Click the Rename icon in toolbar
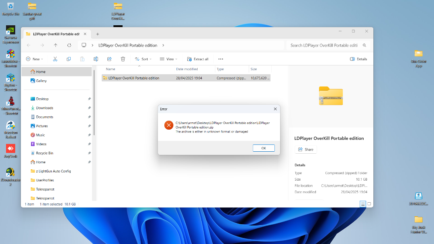The height and width of the screenshot is (244, 434). coord(96,59)
